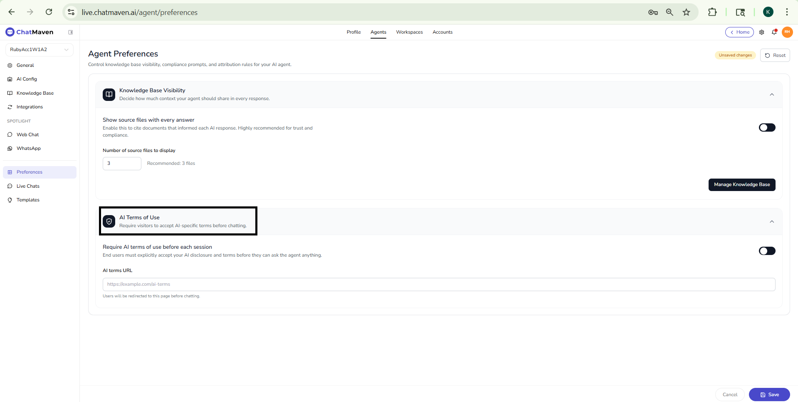
Task: Collapse sidebar using panel toggle icon
Action: point(71,32)
